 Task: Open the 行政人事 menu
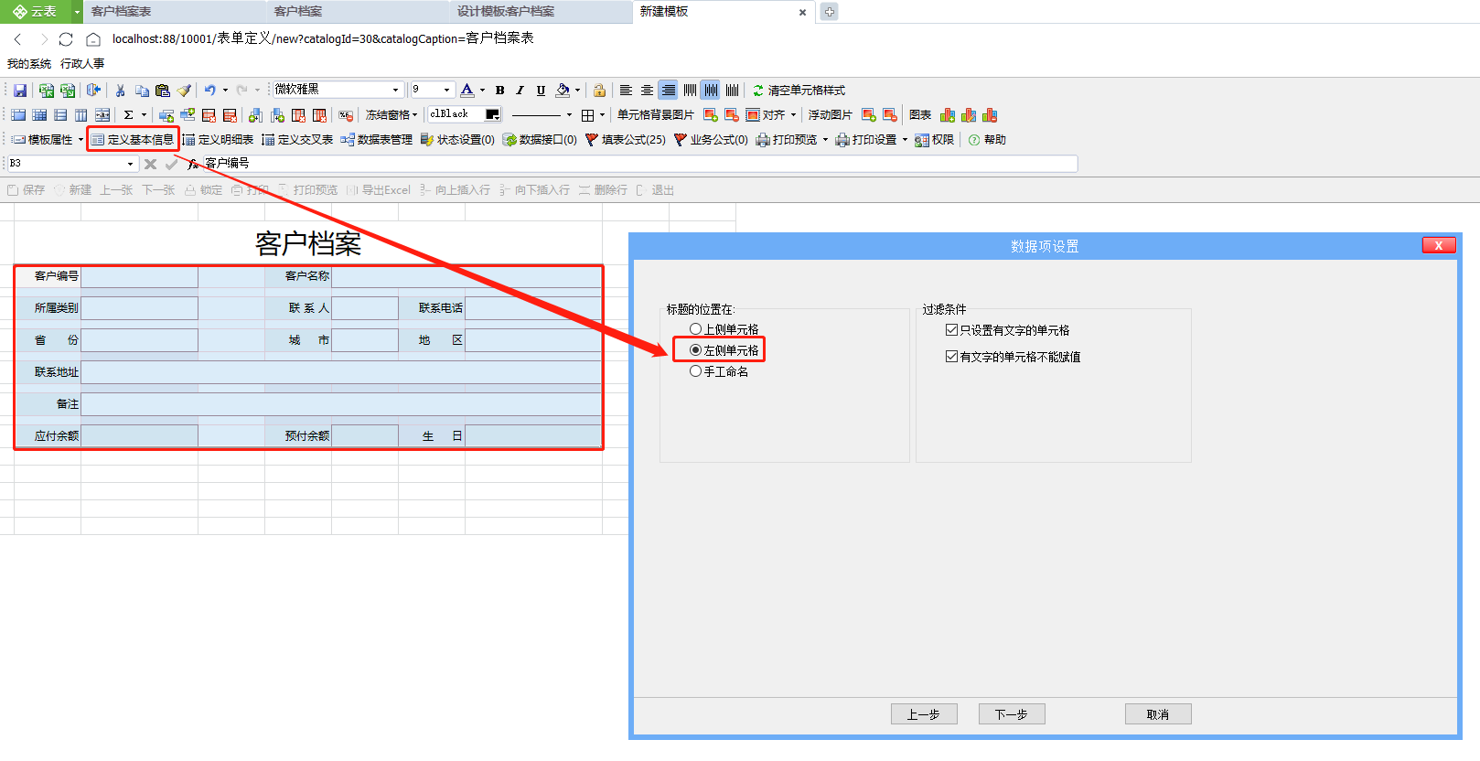[x=82, y=64]
